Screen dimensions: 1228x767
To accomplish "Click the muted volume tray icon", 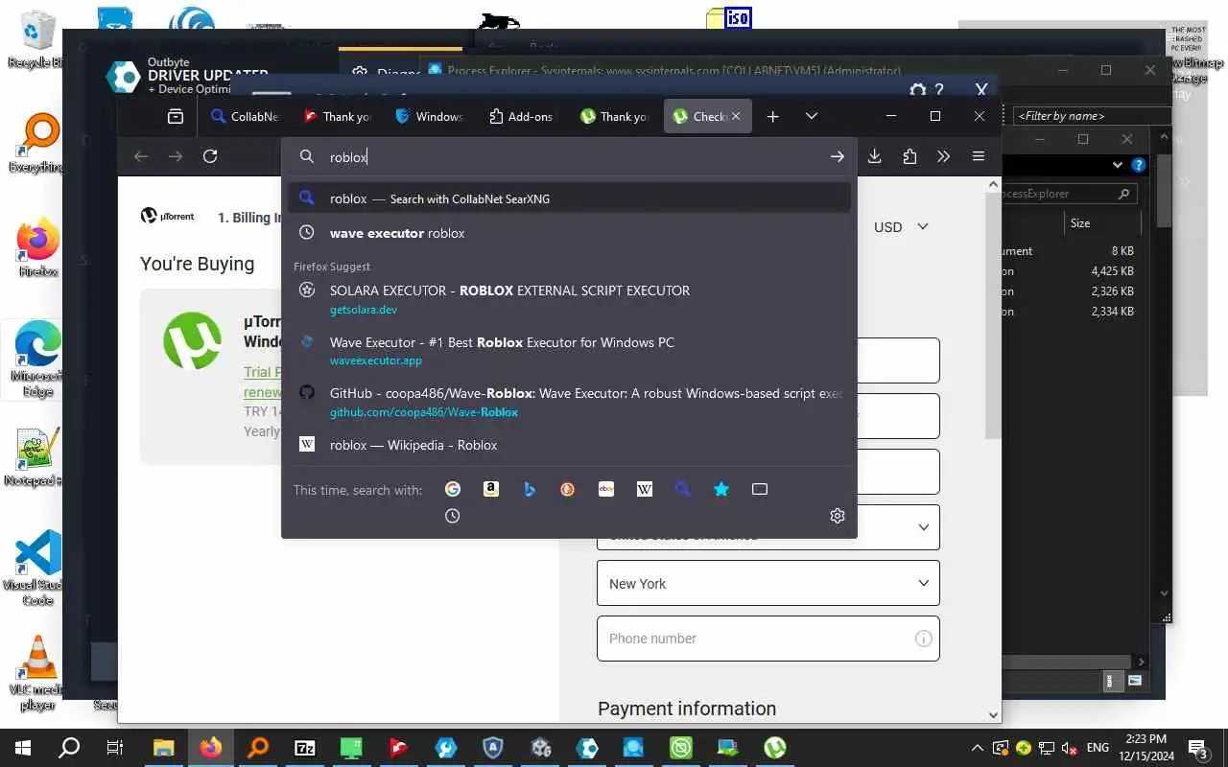I will [x=1070, y=748].
